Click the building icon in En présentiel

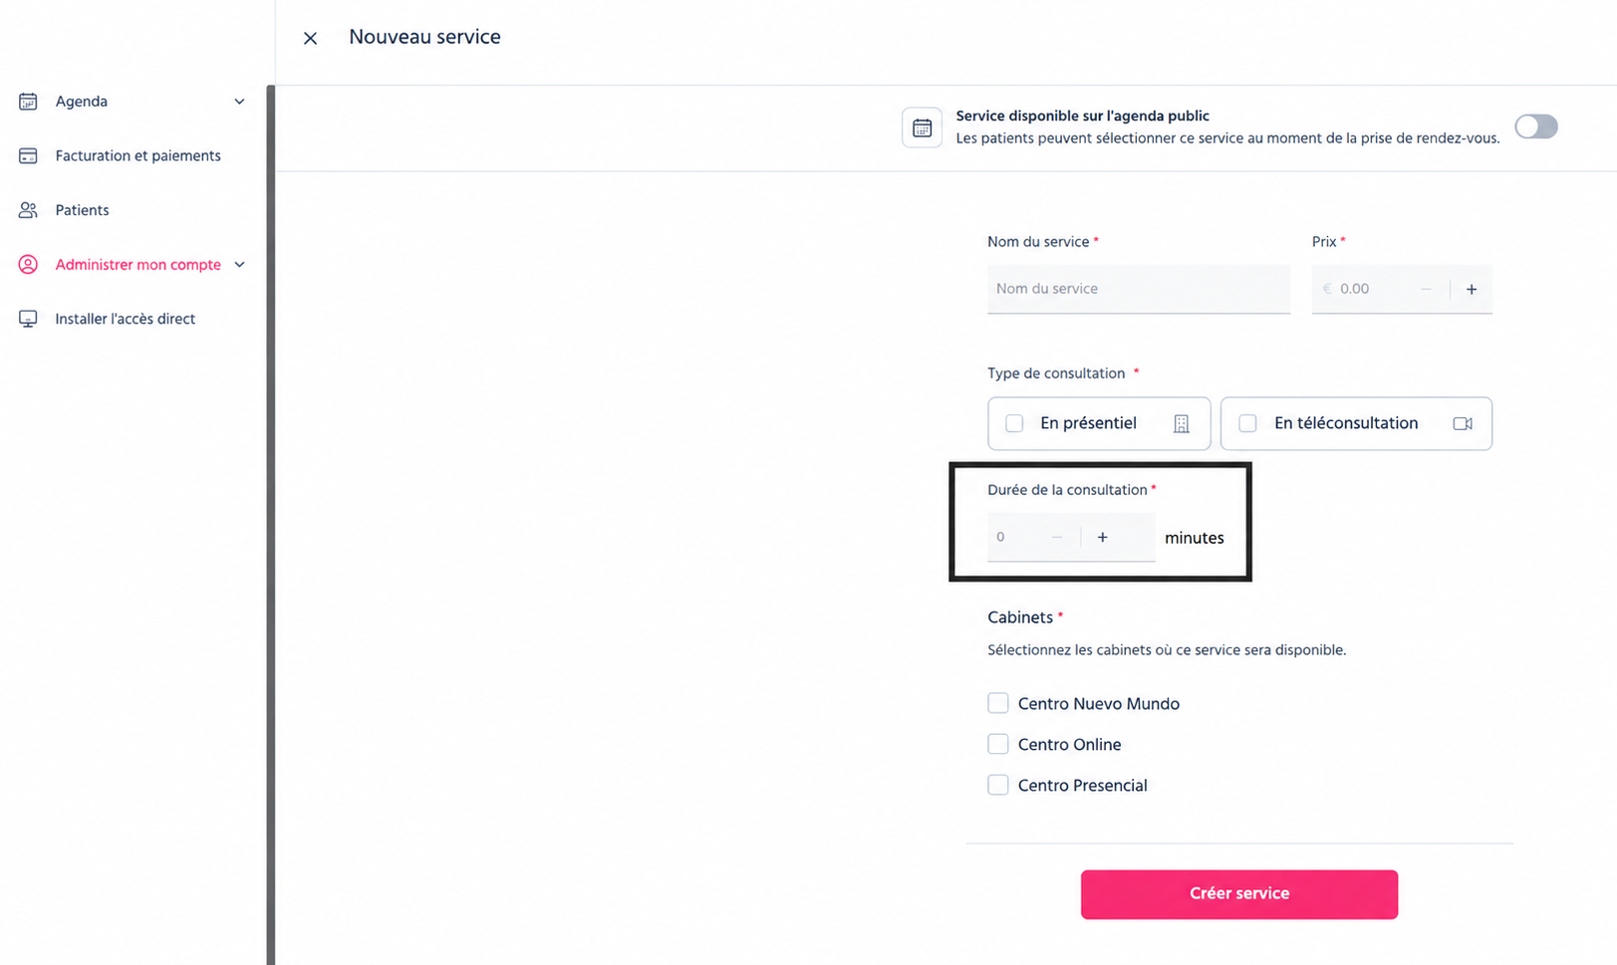point(1181,424)
